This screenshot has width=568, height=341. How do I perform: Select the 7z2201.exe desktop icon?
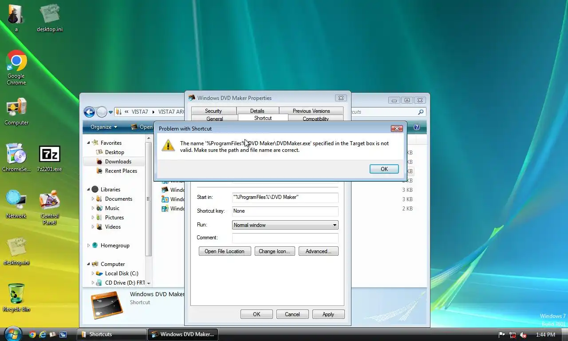(x=49, y=158)
